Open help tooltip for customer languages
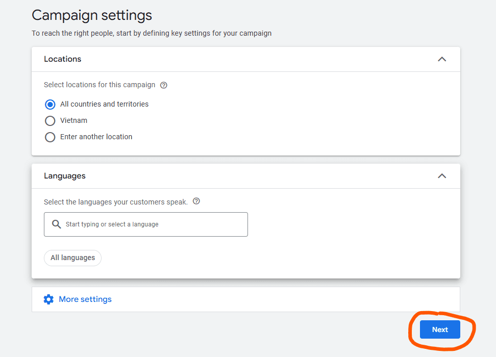The width and height of the screenshot is (496, 357). coord(196,201)
